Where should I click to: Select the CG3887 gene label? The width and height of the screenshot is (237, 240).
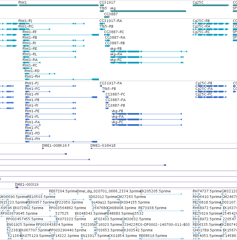111,14
